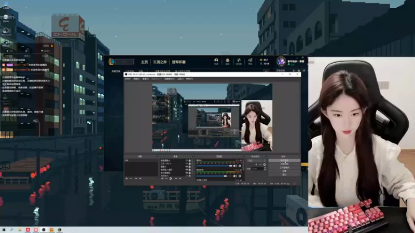Viewport: 415px width, 233px height.
Task: Open File Explorer from taskbar
Action: [20, 230]
